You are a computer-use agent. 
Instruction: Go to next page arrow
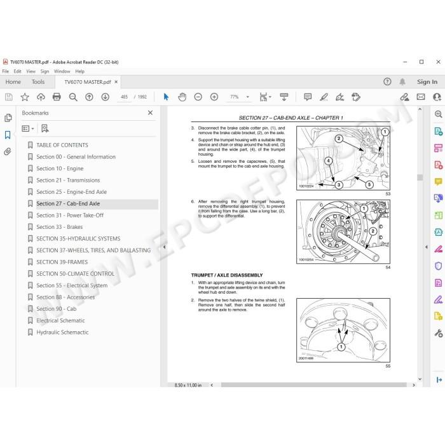tap(106, 97)
